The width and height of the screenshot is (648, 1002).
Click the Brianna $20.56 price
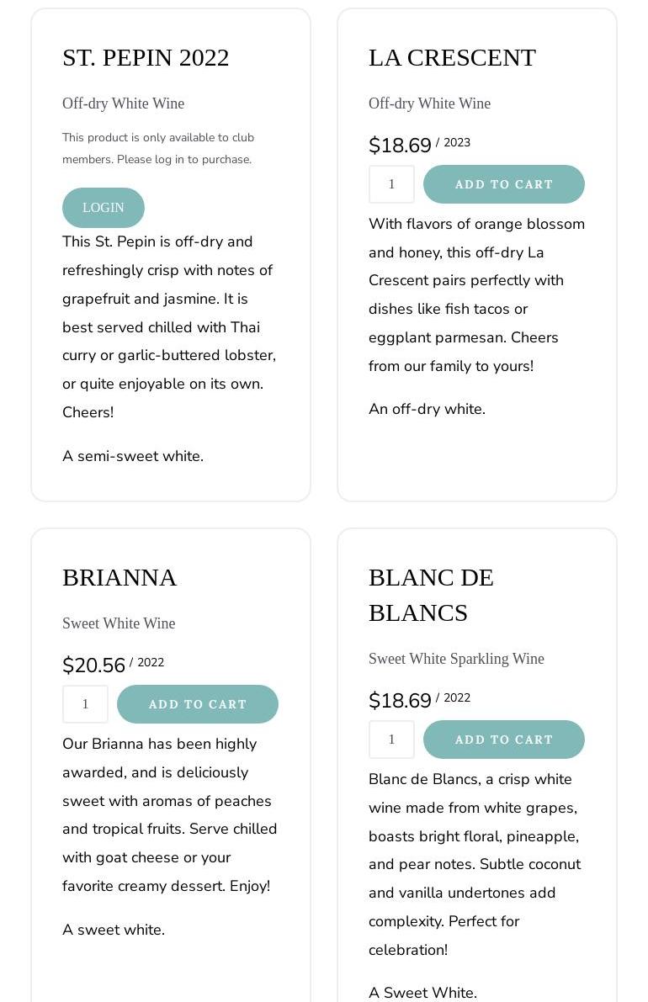93,665
